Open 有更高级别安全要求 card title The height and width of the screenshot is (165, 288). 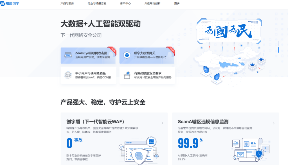pyautogui.click(x=147, y=73)
